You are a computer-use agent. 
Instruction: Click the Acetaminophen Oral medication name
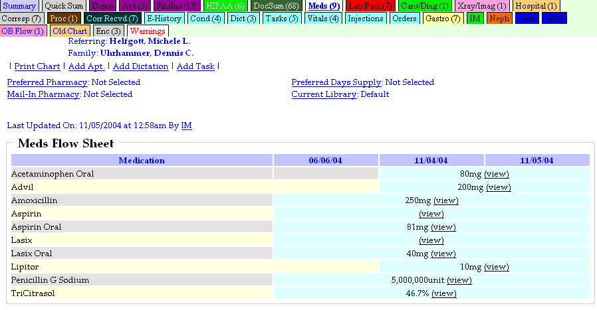click(x=53, y=174)
